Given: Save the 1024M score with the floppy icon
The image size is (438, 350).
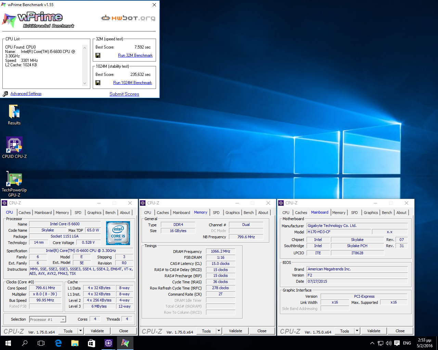Looking at the screenshot, I should coord(98,83).
